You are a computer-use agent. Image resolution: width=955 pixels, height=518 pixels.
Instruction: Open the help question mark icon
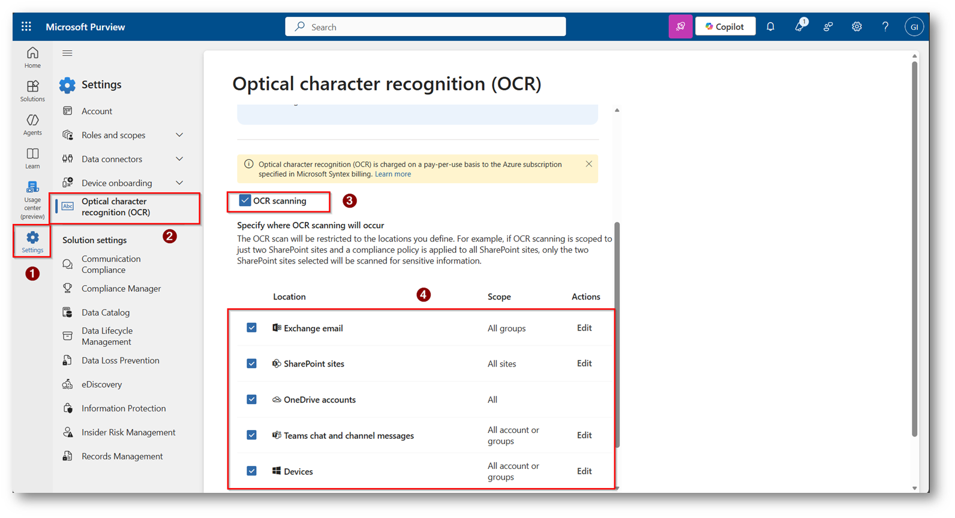[885, 27]
